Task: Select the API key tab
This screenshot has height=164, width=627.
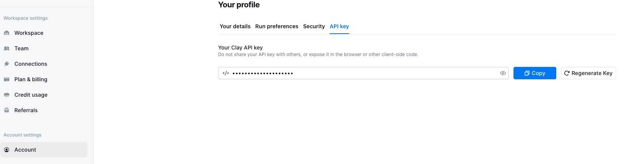Action: [339, 26]
